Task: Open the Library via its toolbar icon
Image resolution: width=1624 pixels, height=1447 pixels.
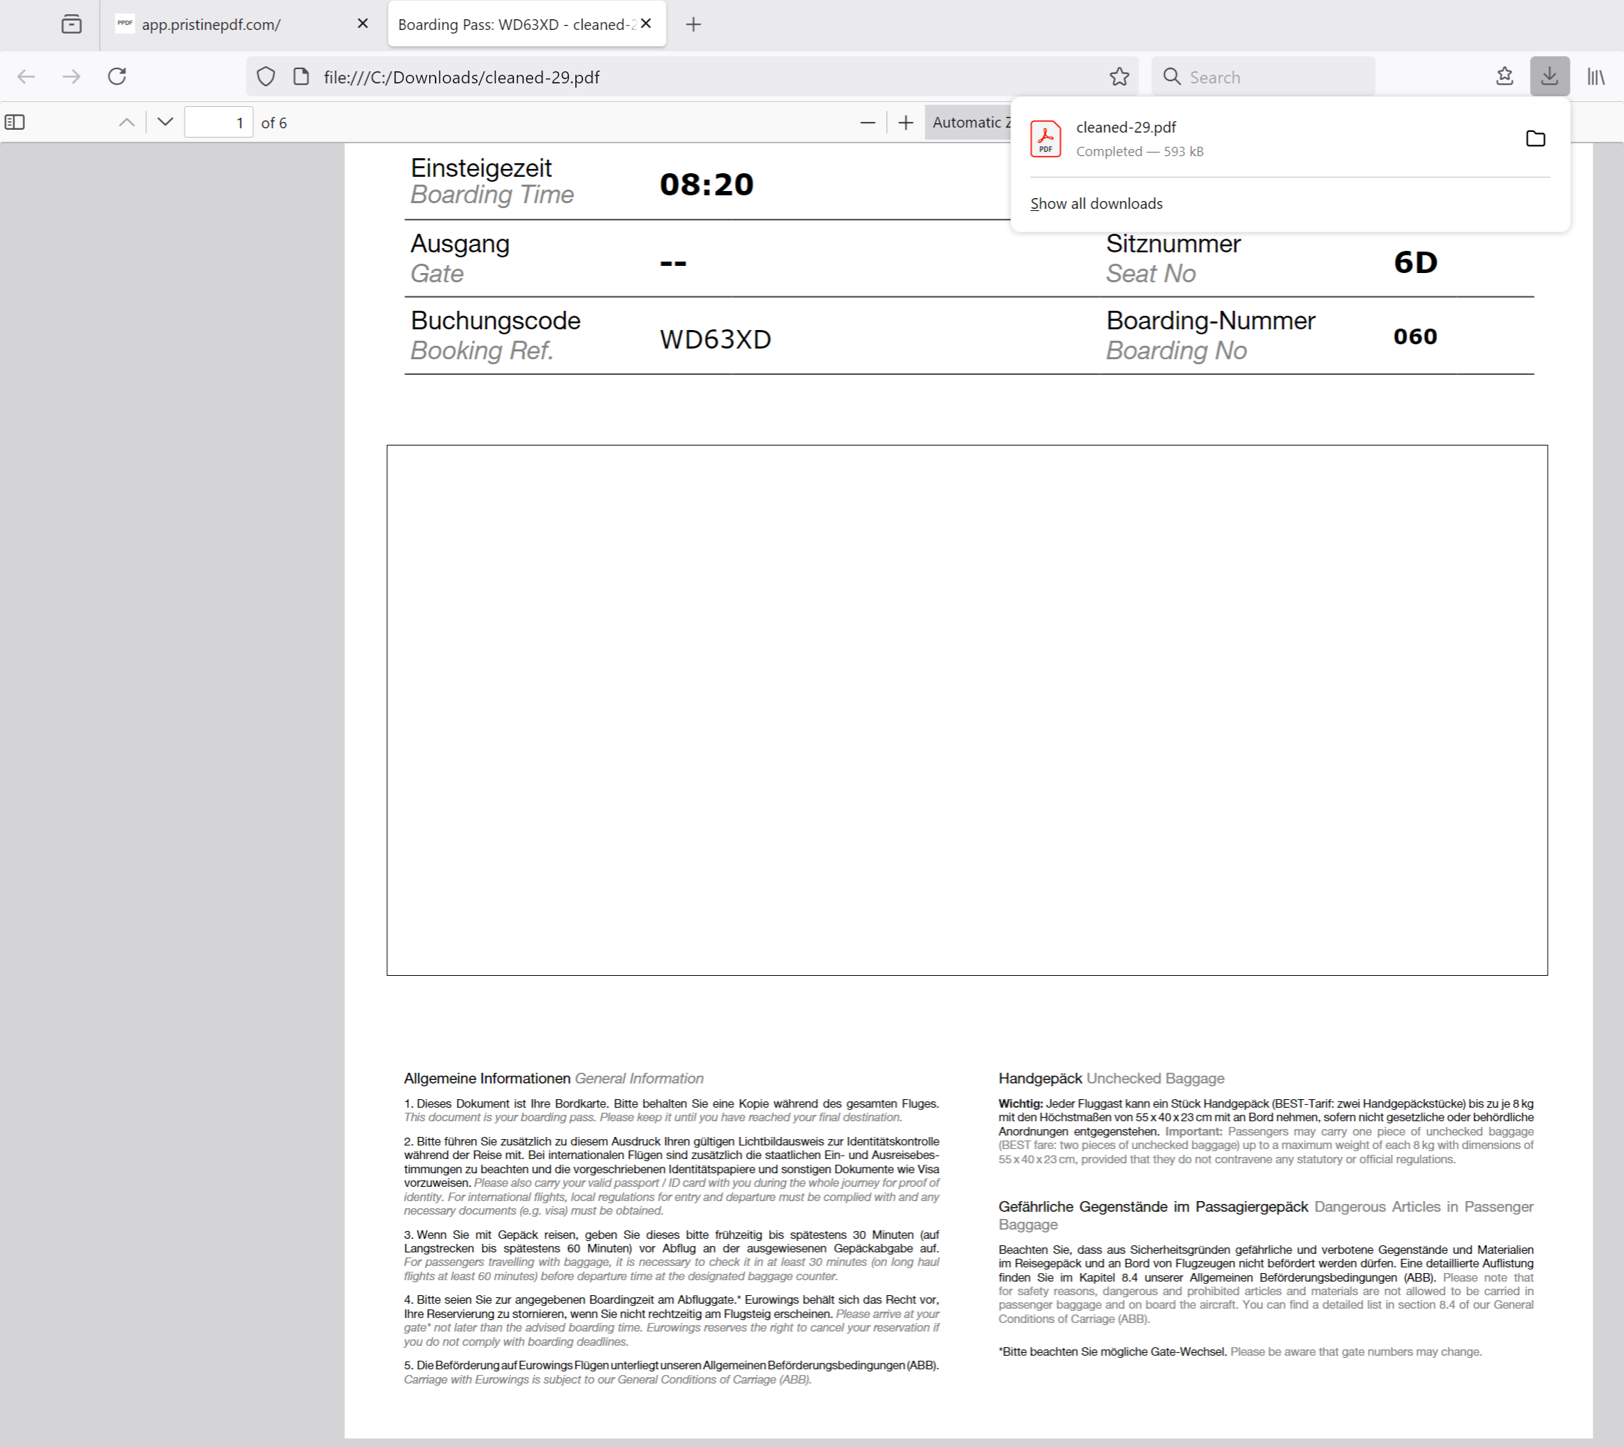Action: [1595, 76]
